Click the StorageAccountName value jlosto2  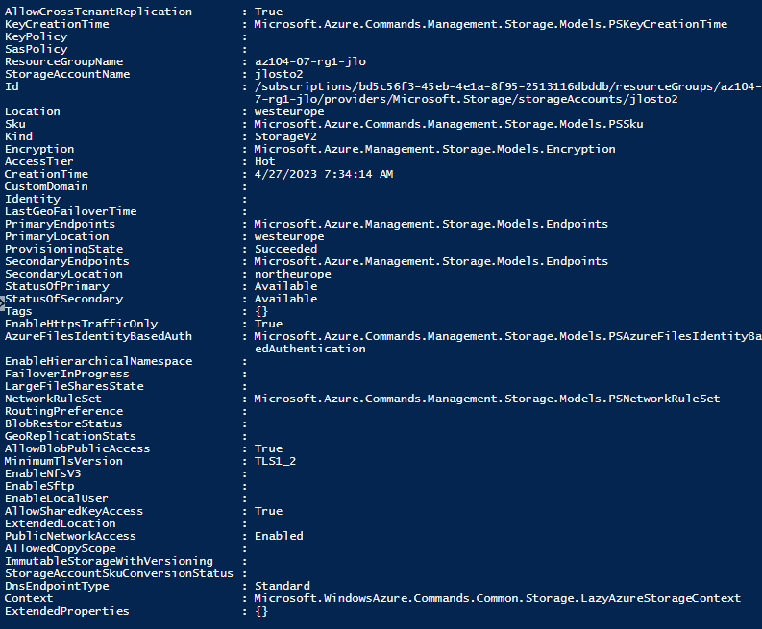(279, 74)
